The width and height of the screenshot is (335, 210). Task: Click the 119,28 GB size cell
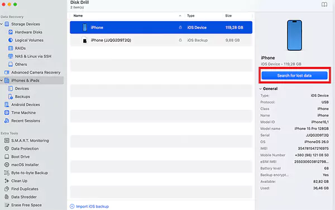234,27
